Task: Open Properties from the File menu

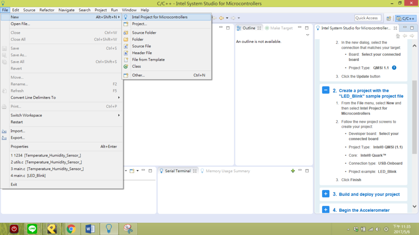Action: pos(61,146)
